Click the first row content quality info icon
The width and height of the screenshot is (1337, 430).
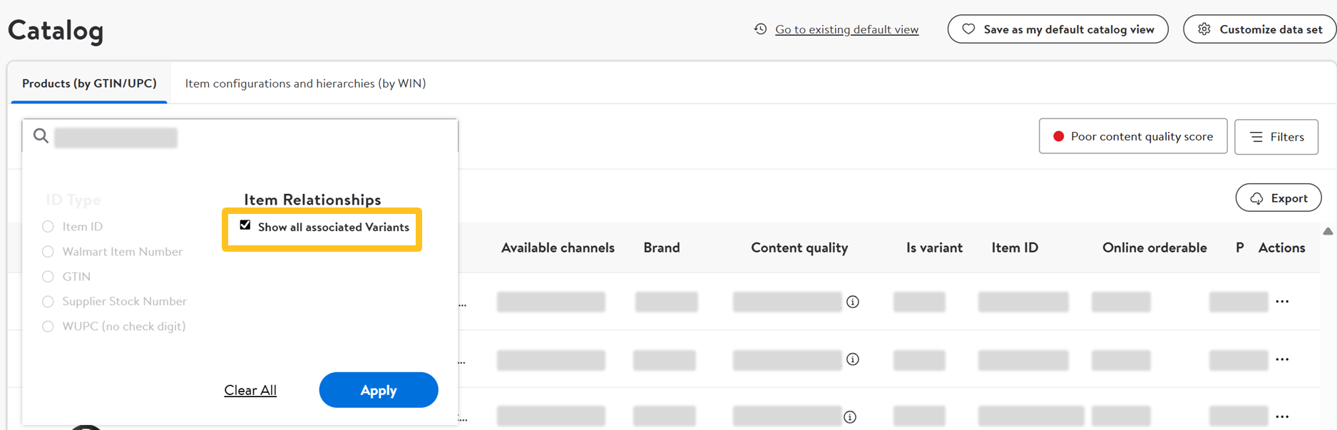pos(852,302)
